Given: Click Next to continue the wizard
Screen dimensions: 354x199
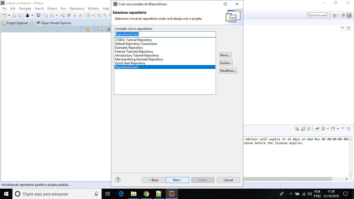Looking at the screenshot, I should [177, 180].
